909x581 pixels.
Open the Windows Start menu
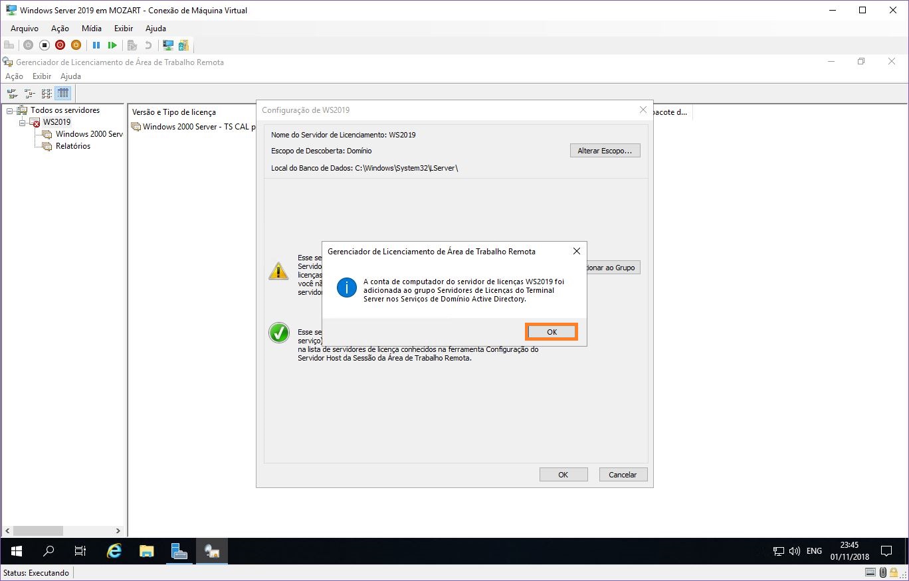17,551
